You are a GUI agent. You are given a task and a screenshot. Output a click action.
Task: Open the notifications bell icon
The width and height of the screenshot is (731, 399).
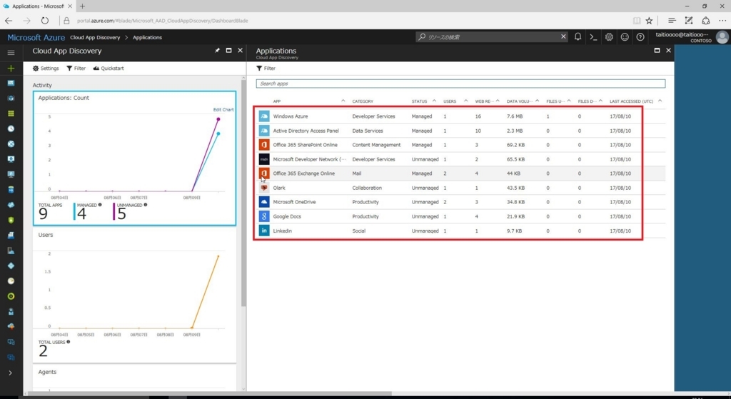(x=578, y=37)
